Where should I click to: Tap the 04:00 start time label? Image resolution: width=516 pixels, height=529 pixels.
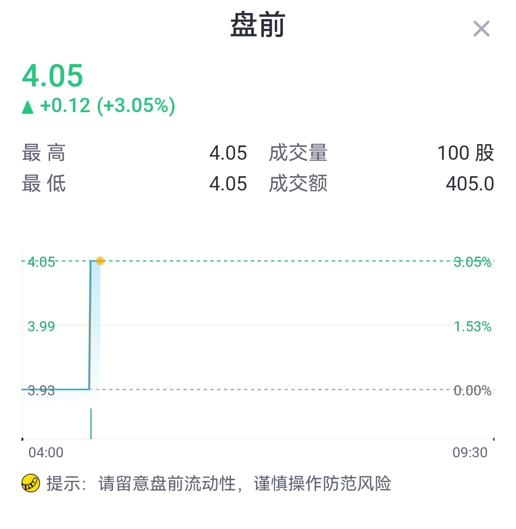[x=46, y=453]
